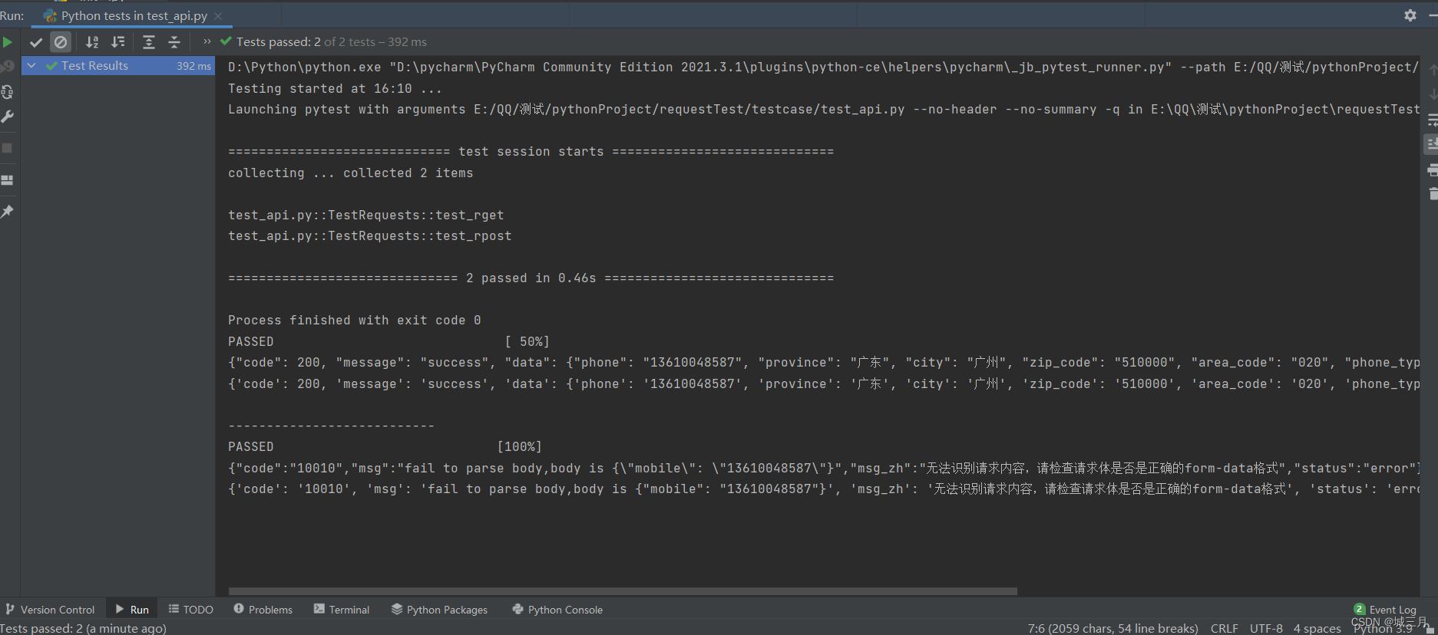The width and height of the screenshot is (1438, 635).
Task: Expand all test result nodes
Action: tap(149, 42)
